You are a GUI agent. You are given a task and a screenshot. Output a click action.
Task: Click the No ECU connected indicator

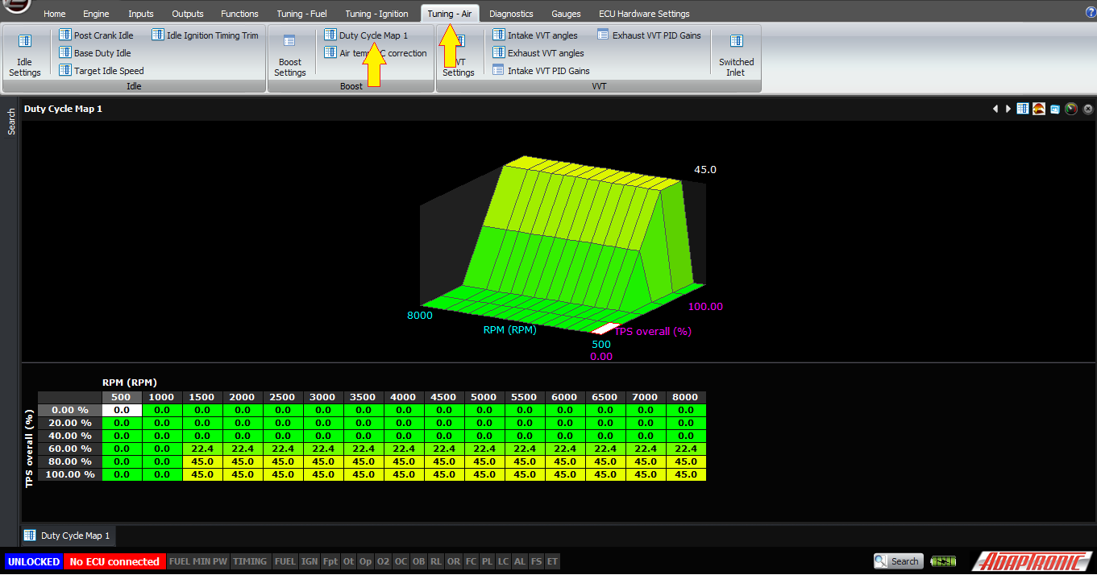pyautogui.click(x=114, y=561)
